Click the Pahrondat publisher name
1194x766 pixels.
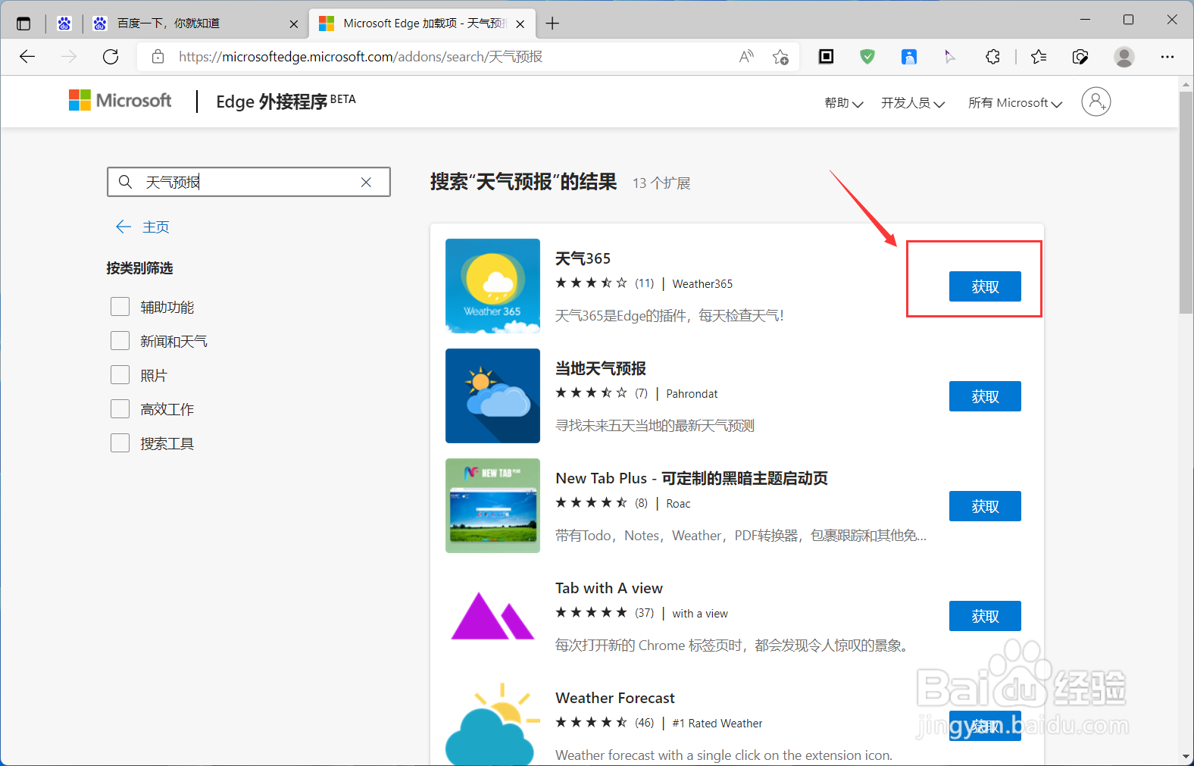tap(692, 394)
